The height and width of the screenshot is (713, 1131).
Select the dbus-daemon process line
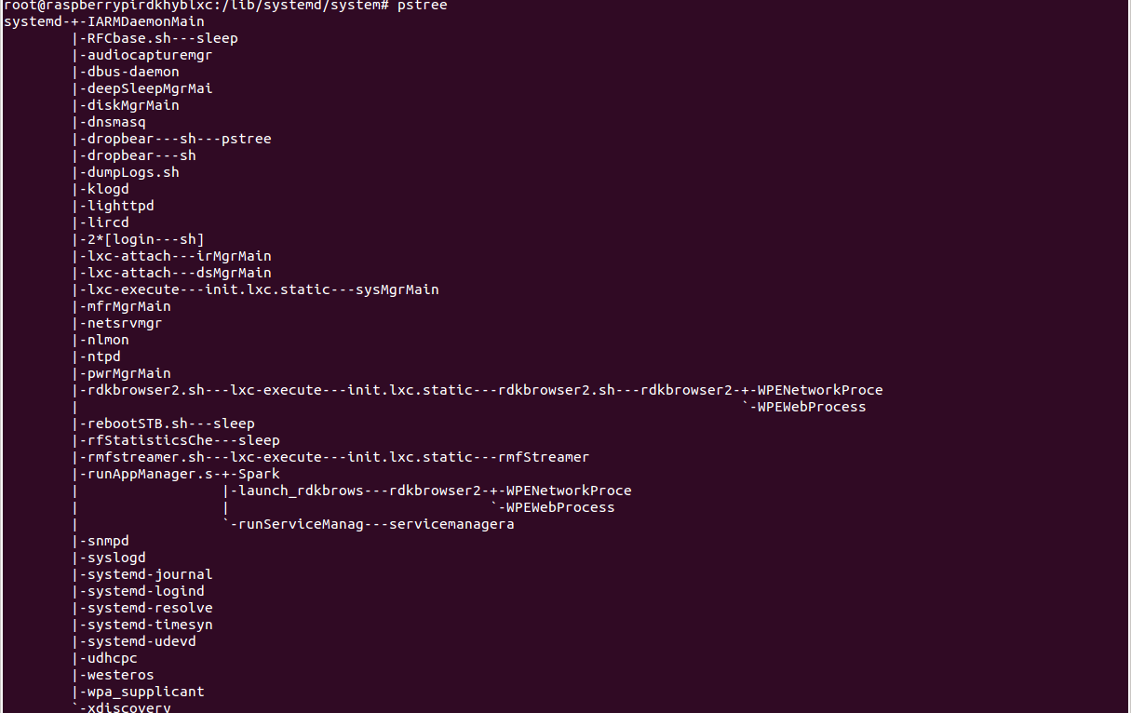[x=133, y=72]
